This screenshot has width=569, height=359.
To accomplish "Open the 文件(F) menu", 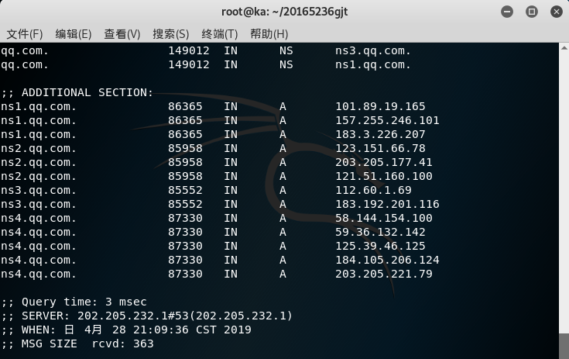I will tap(25, 34).
